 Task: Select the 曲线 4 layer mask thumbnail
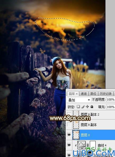92,145
